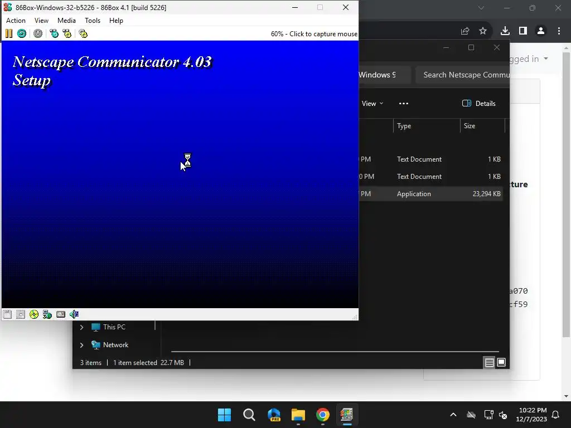Expand Network in Explorer sidebar

point(81,345)
